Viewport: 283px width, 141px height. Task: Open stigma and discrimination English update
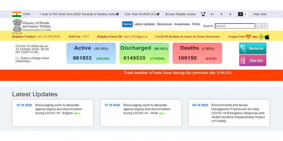[59, 109]
